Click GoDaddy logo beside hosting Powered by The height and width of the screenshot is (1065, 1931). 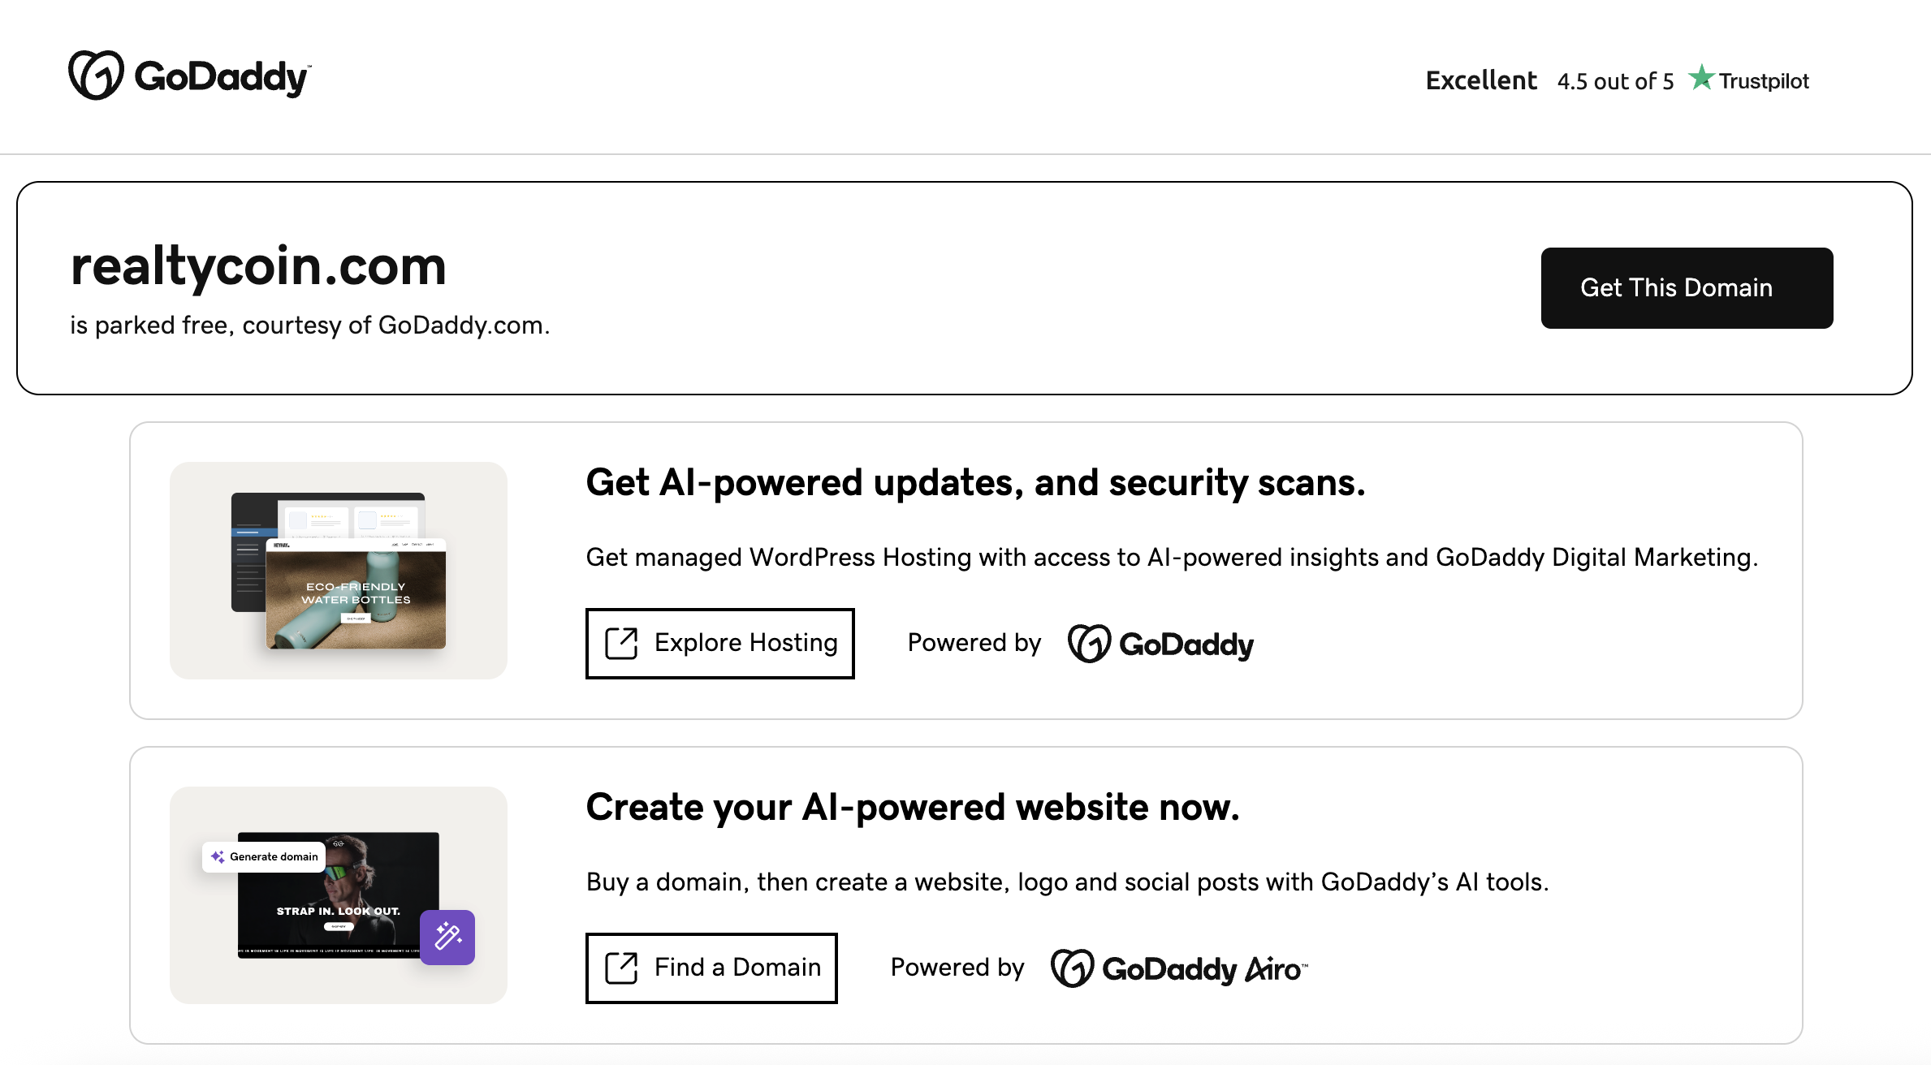[x=1160, y=644]
